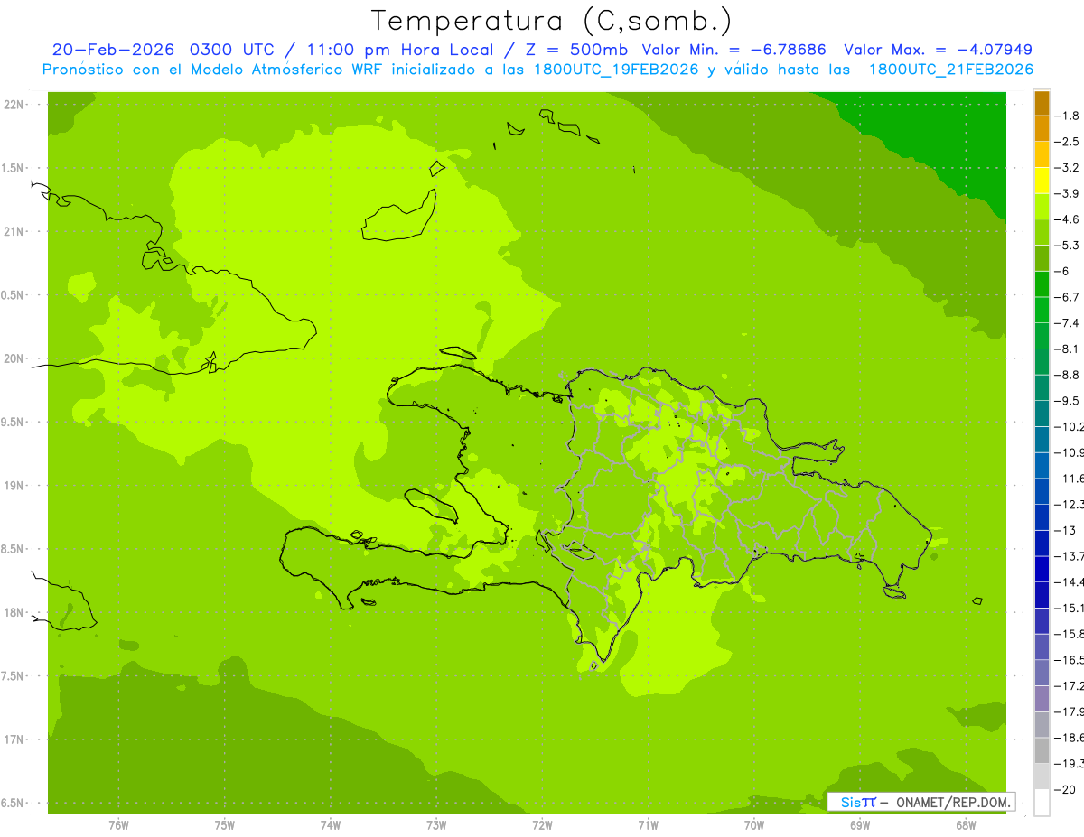Click the '-9.5' colorbar value label

[1067, 401]
